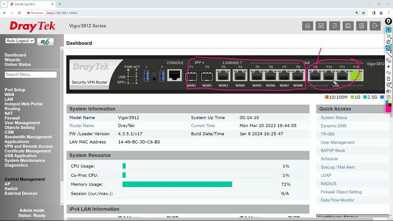Expand the browser tab search dropdown arrow
The height and width of the screenshot is (221, 393).
click(x=4, y=4)
